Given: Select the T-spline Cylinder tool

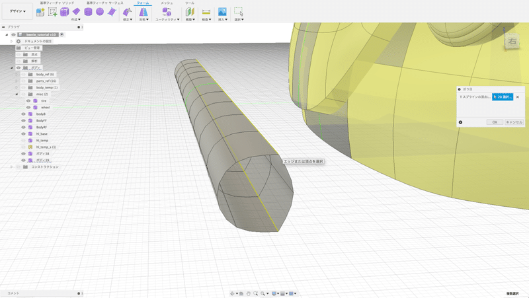Looking at the screenshot, I should (88, 12).
